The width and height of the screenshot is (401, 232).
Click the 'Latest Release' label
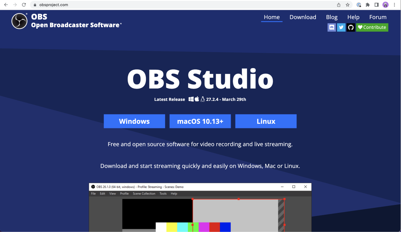tap(170, 99)
